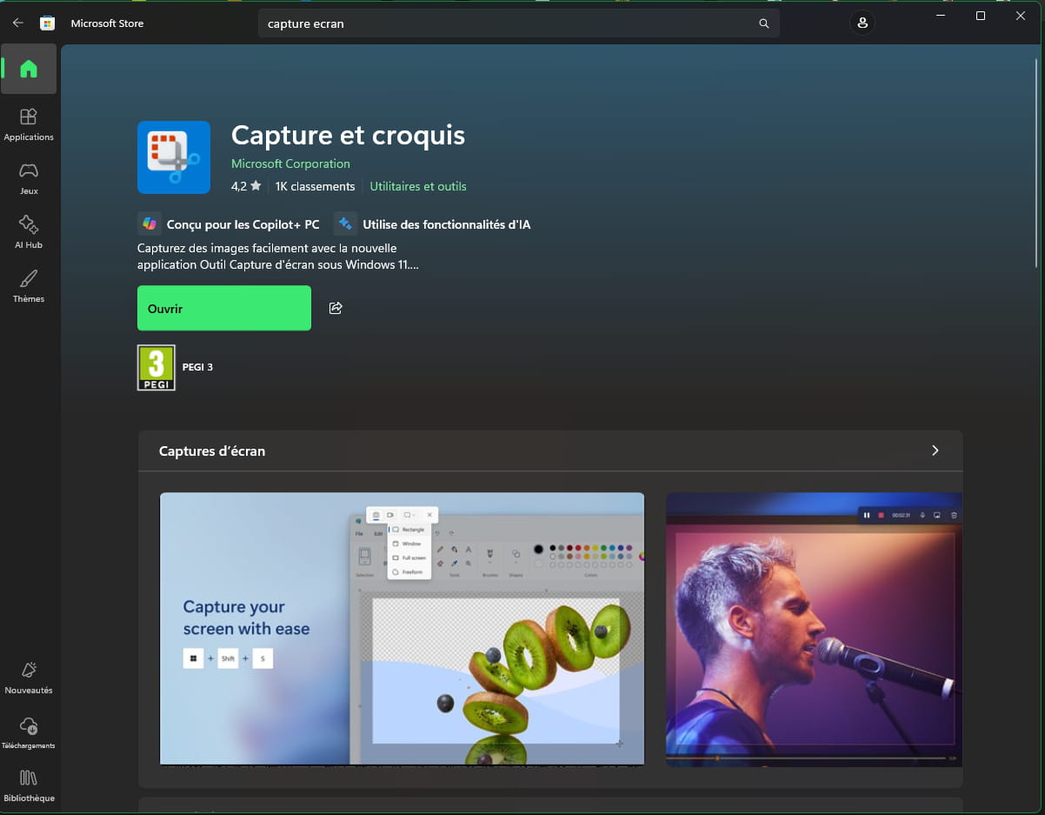The width and height of the screenshot is (1045, 815).
Task: Open AI Hub in the sidebar
Action: [x=29, y=231]
